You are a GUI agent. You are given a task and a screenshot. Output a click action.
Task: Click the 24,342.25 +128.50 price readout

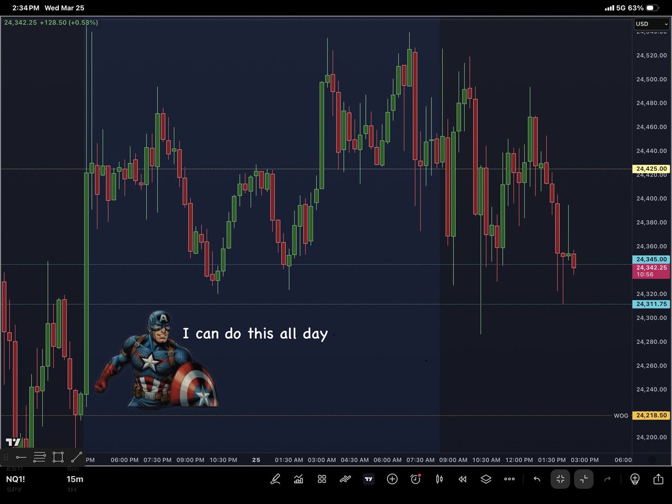tap(51, 22)
